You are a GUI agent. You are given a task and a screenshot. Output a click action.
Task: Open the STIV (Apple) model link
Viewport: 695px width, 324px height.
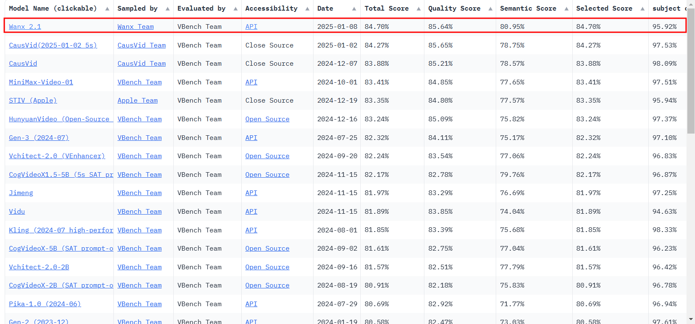33,101
